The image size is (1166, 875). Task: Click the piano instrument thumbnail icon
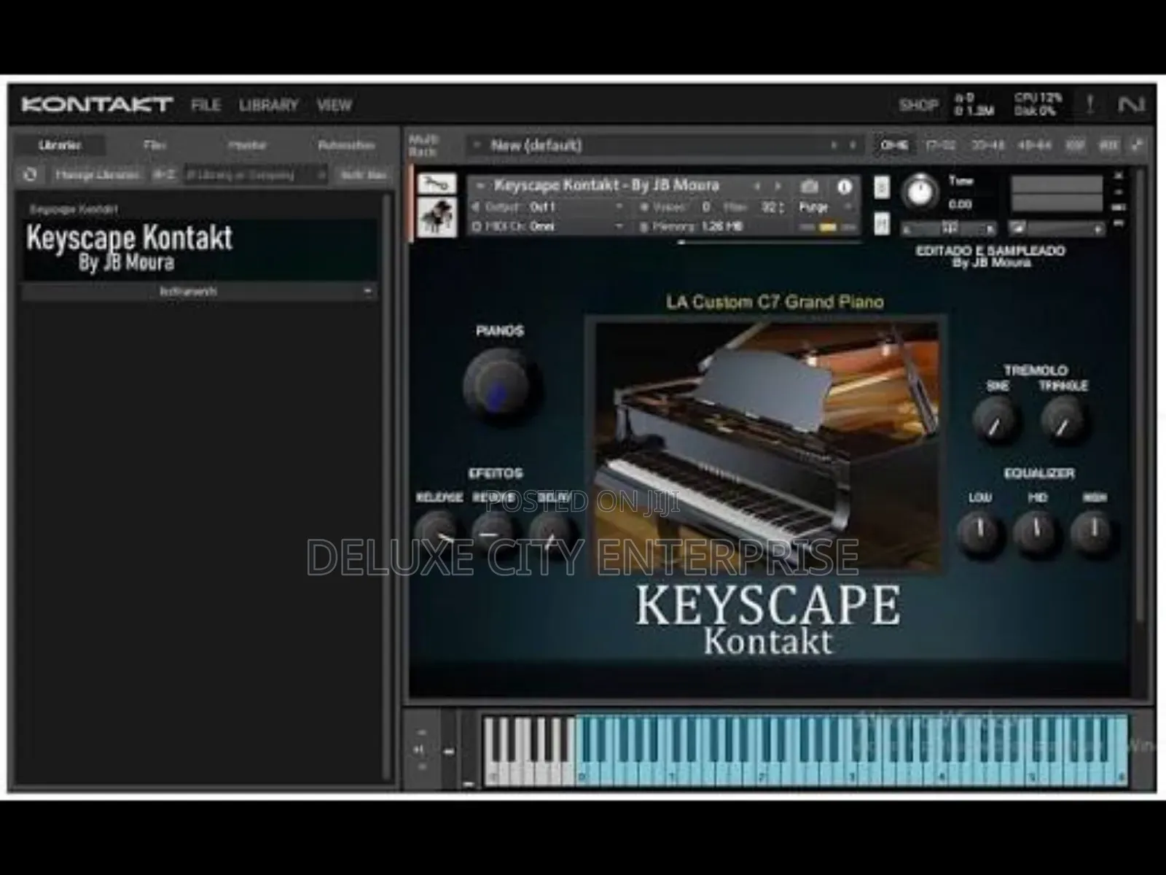tap(437, 217)
